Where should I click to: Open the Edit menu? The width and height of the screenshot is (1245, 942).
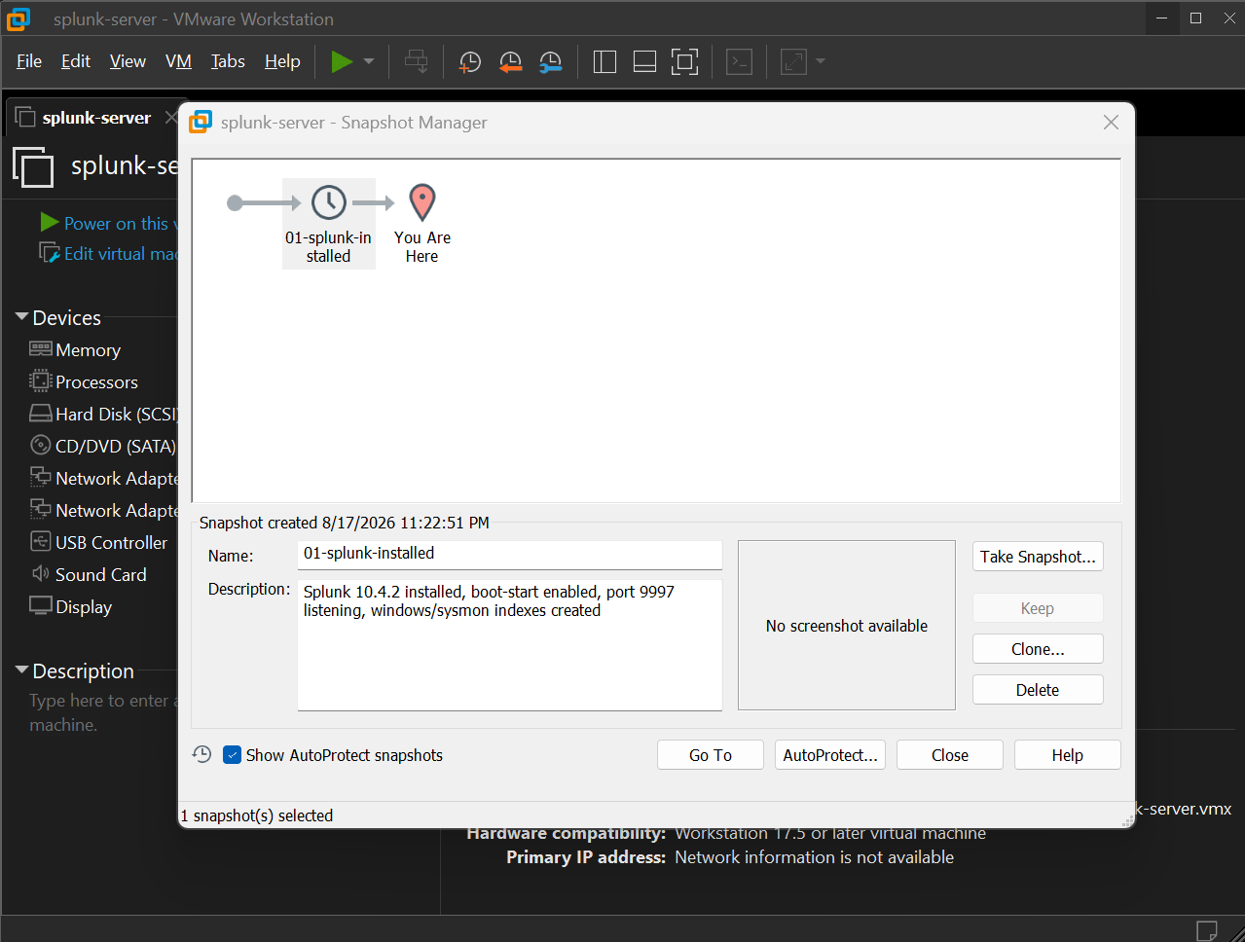[x=76, y=61]
